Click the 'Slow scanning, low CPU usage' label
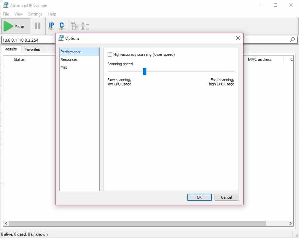This screenshot has width=299, height=238. 119,82
